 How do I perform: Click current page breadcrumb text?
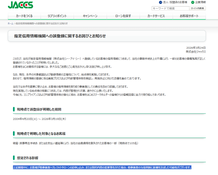pos(42,23)
